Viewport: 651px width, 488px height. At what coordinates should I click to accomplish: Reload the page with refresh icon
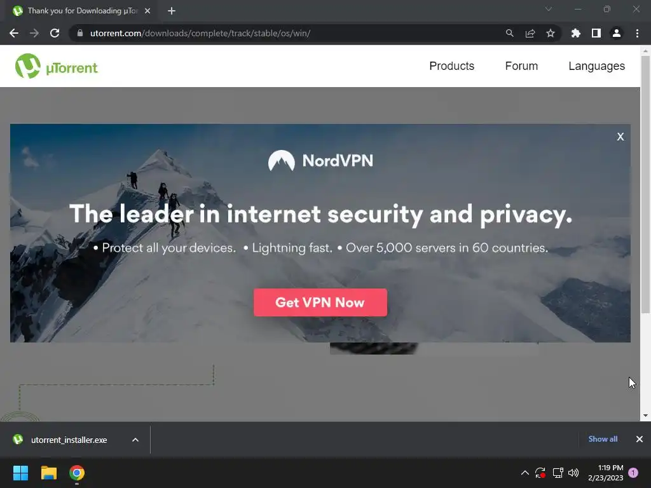[x=55, y=33]
